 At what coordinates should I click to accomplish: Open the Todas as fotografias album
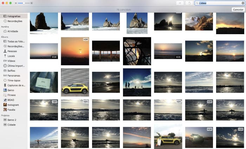pyautogui.click(x=14, y=41)
